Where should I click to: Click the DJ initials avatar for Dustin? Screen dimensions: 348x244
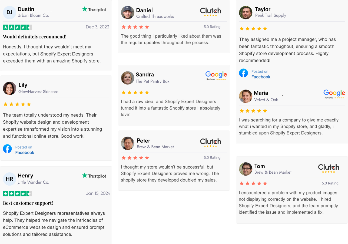coord(9,12)
